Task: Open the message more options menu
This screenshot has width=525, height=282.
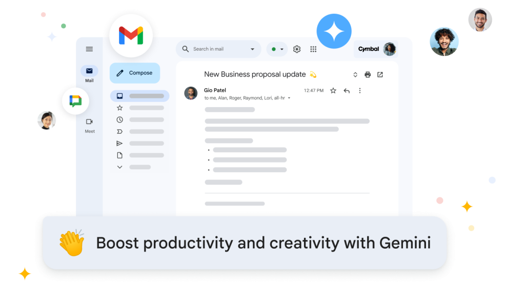Action: tap(360, 90)
